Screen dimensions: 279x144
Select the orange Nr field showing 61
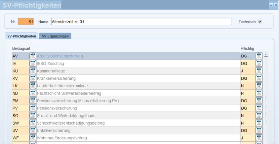pyautogui.click(x=26, y=22)
